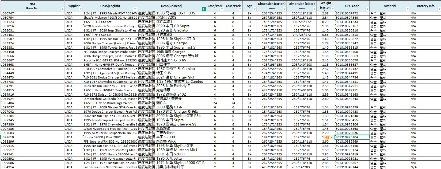Select weight cell 0.79 in JD31123 row
The image size is (441, 169).
[325, 22]
